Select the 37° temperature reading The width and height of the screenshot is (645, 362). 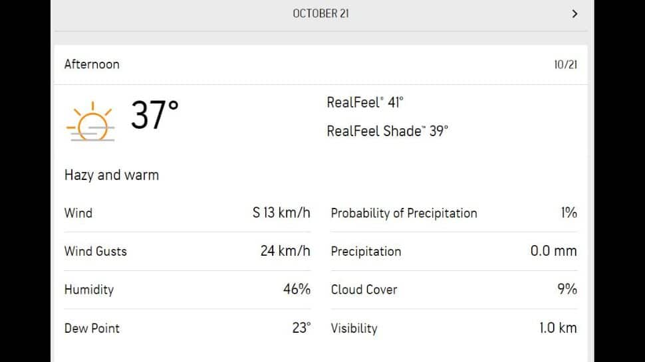(155, 115)
